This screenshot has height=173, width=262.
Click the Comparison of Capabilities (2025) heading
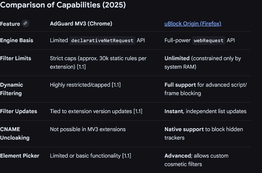[x=63, y=5]
